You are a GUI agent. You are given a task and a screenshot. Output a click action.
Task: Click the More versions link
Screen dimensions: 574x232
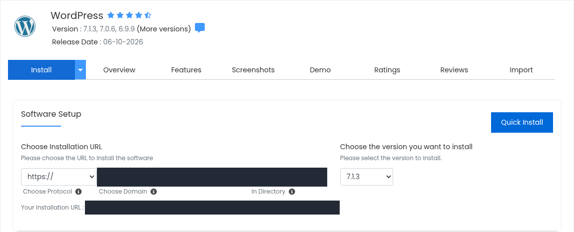click(x=164, y=29)
